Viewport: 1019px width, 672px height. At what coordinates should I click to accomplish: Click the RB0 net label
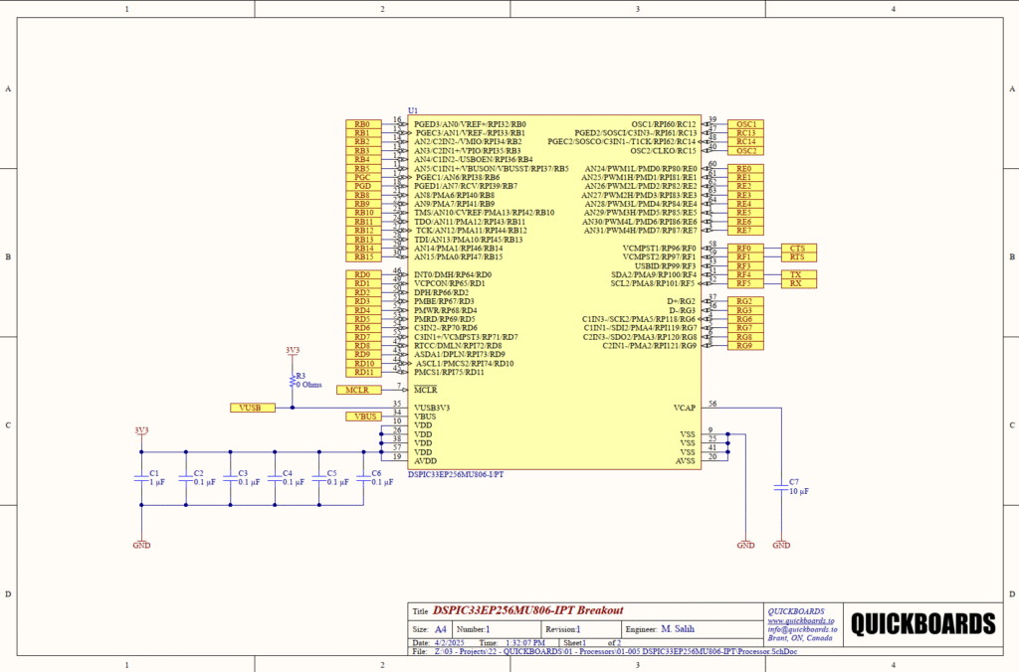[x=363, y=124]
